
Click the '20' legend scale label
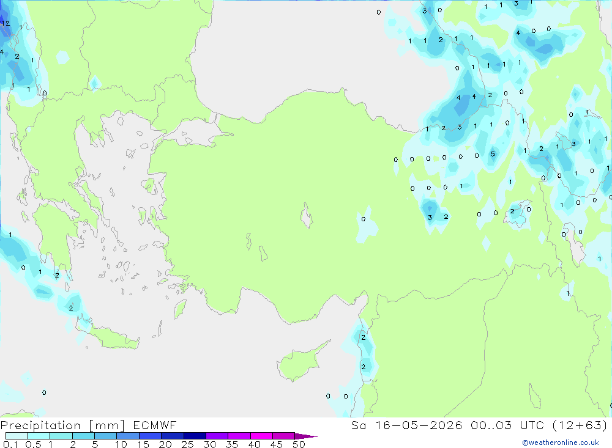(x=165, y=444)
